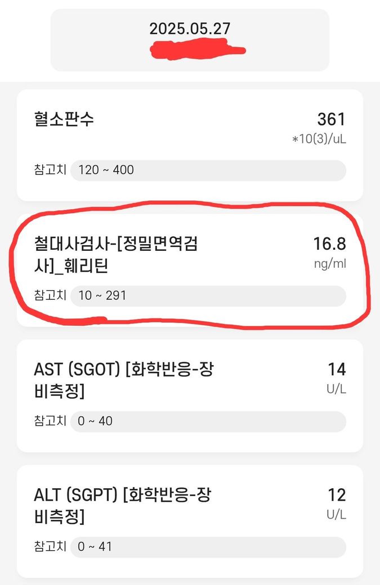
Task: Open the AST (SGOT) test title
Action: click(x=124, y=380)
